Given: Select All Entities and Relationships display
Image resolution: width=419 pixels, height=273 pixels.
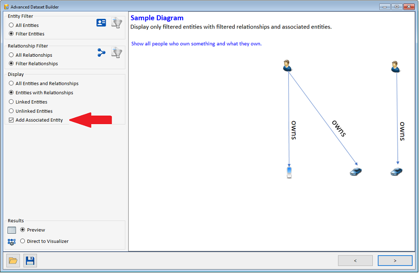Looking at the screenshot, I should coord(12,84).
